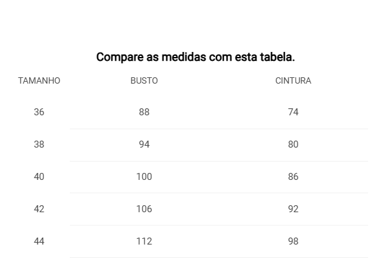Click the busto value 100
Screen dimensions: 370x261
click(x=144, y=177)
